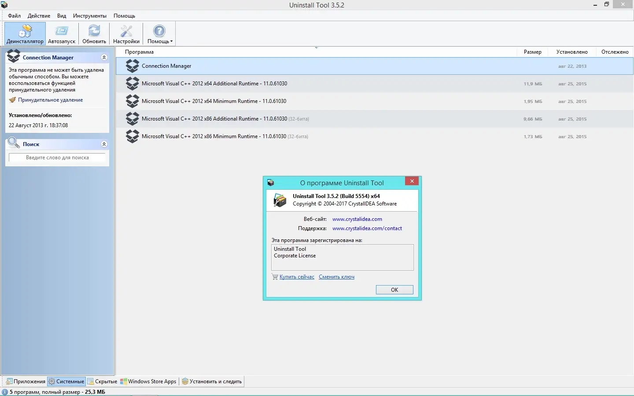
Task: Open www.crystalidea.com website link
Action: (357, 219)
